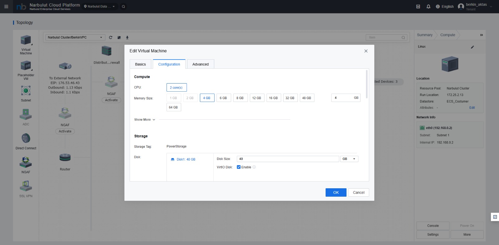Click the hamburger menu icon

point(6,7)
